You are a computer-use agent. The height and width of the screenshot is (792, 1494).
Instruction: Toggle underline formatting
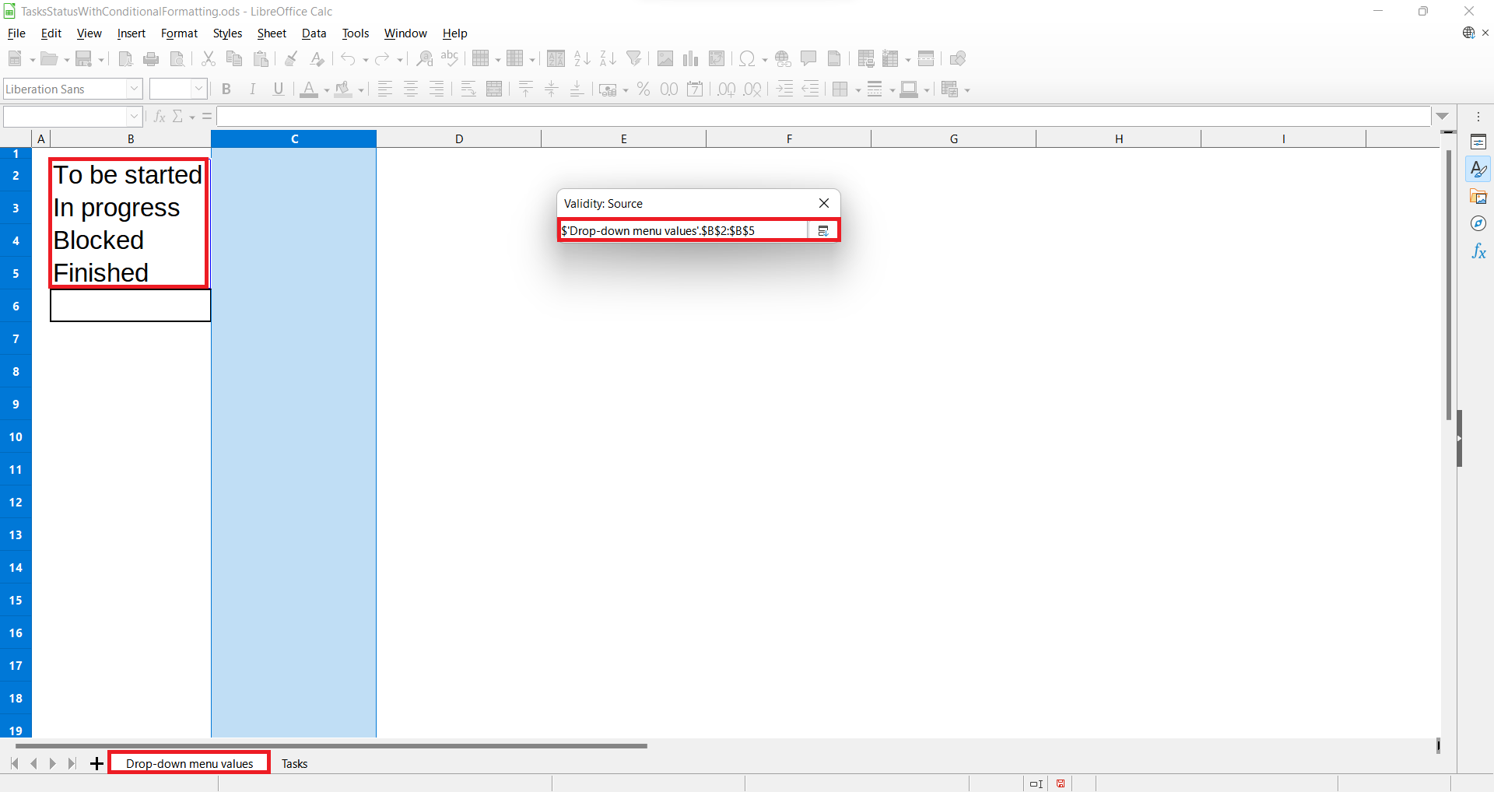pyautogui.click(x=279, y=89)
